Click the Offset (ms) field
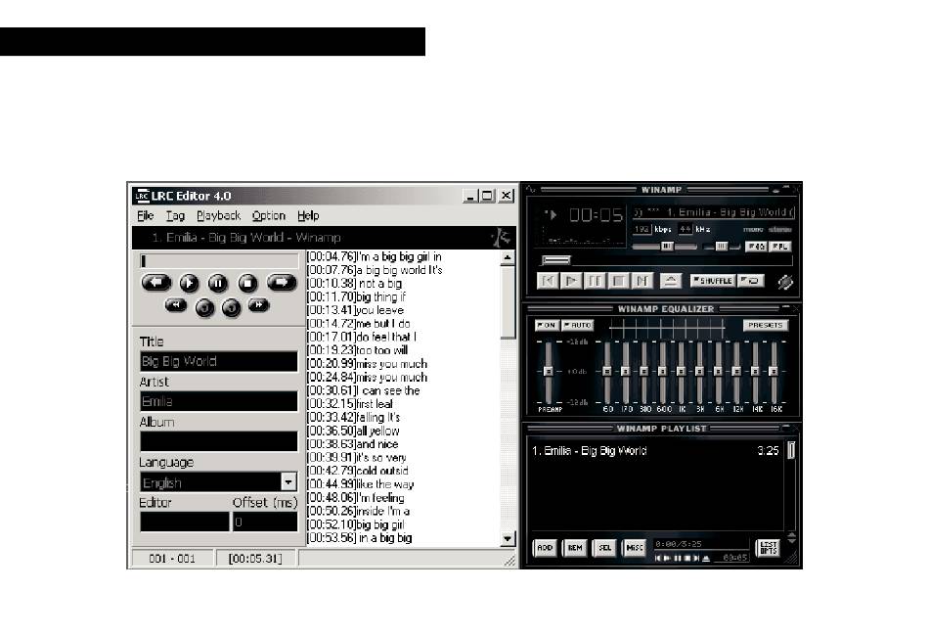Screen dimensions: 929x636 pos(265,522)
